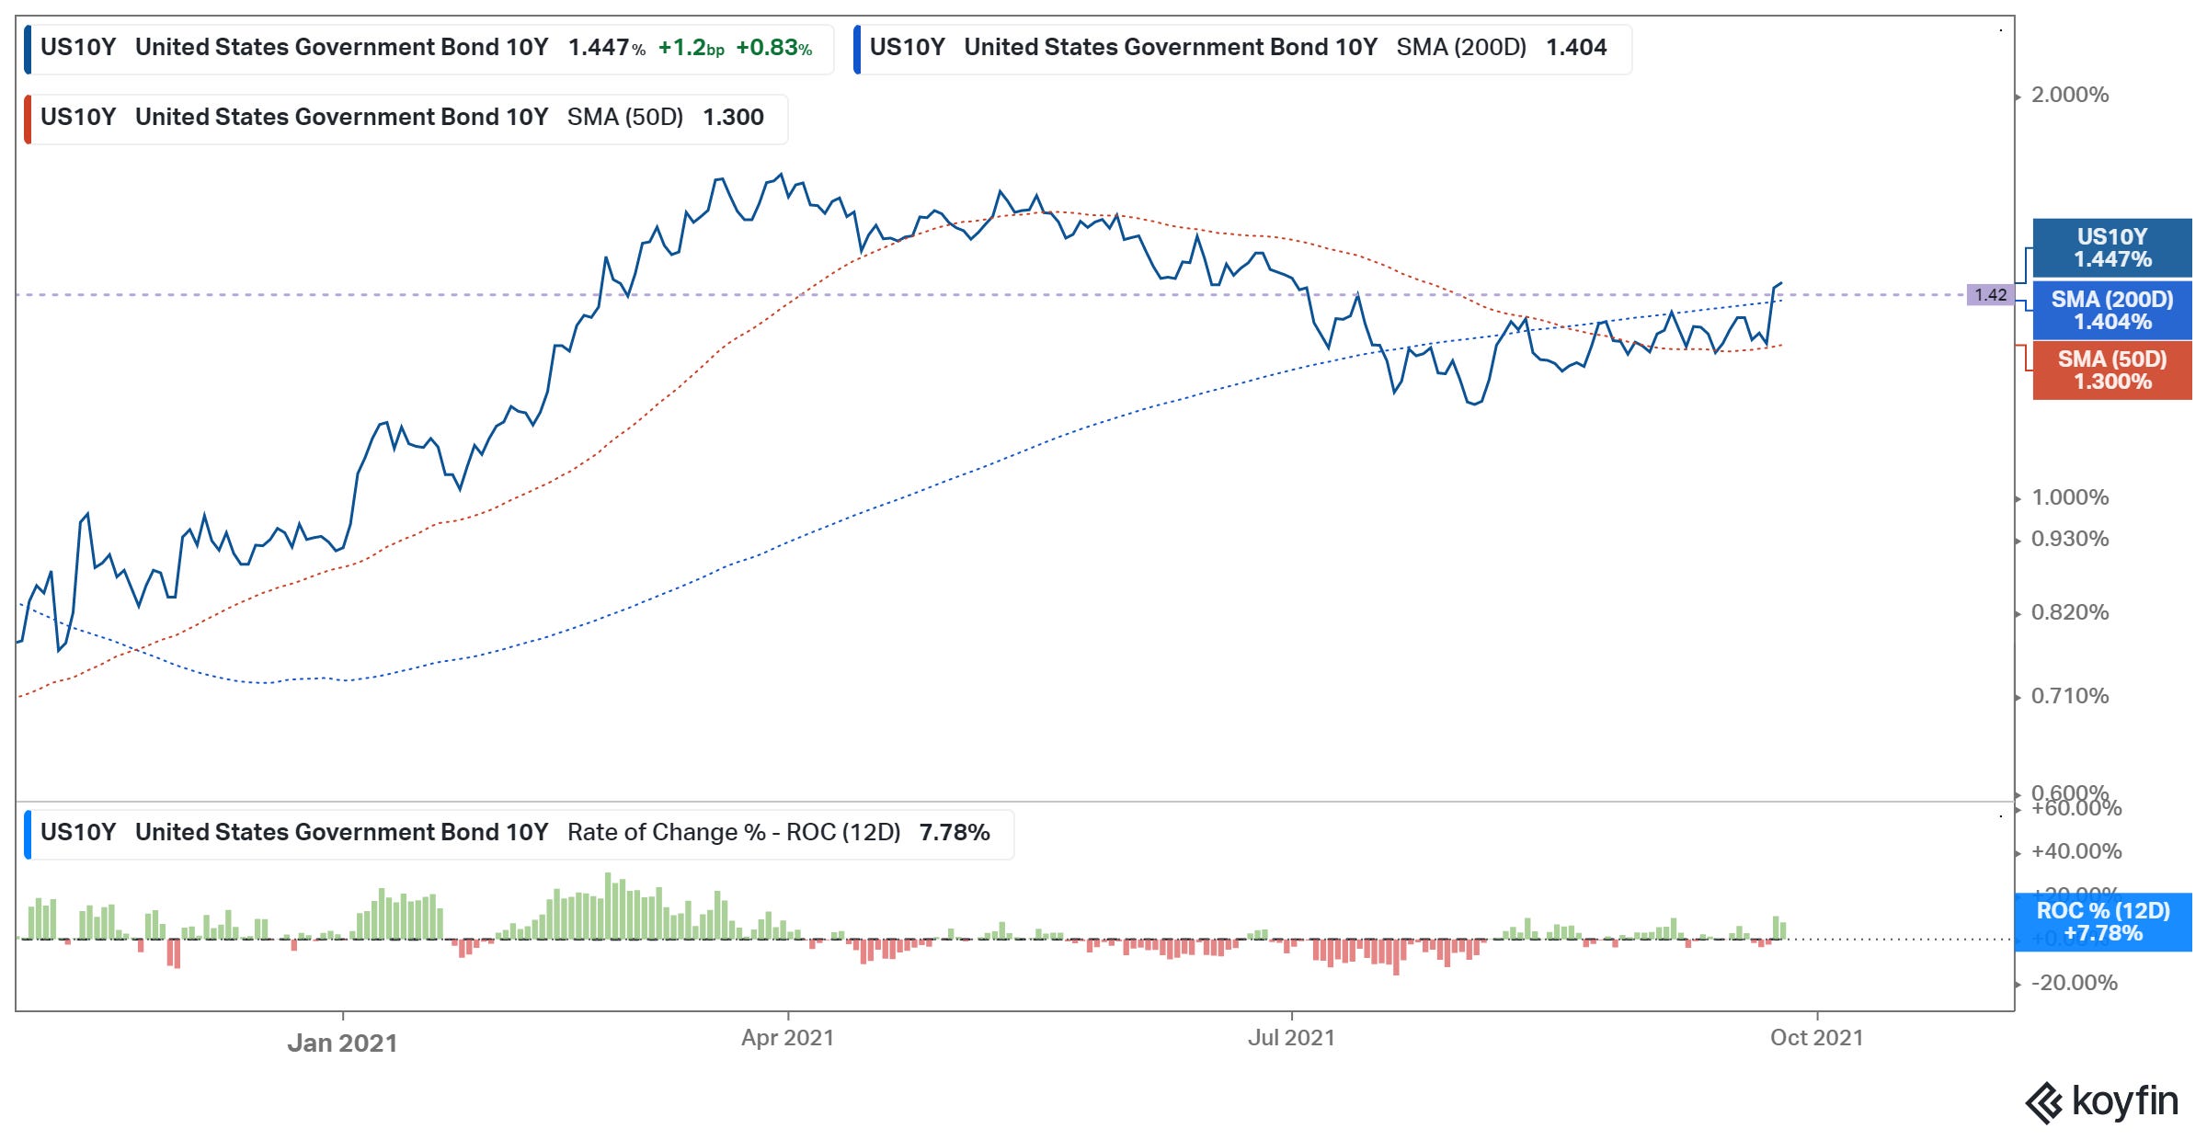This screenshot has height=1140, width=2207.
Task: Click the US10Y SMA (200D) legend label
Action: (1242, 48)
